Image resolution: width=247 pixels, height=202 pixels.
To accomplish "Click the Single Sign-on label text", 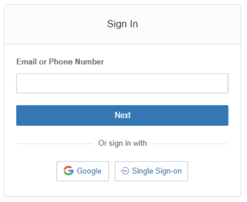I will (x=157, y=171).
